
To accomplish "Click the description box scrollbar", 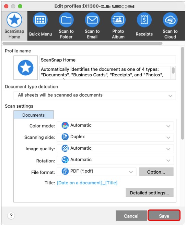I will tap(173, 70).
